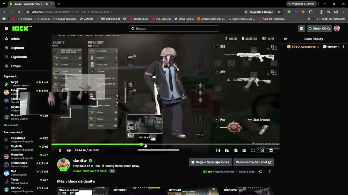Expand the hidden bookmarks chevron
The height and width of the screenshot is (195, 348).
(309, 19)
